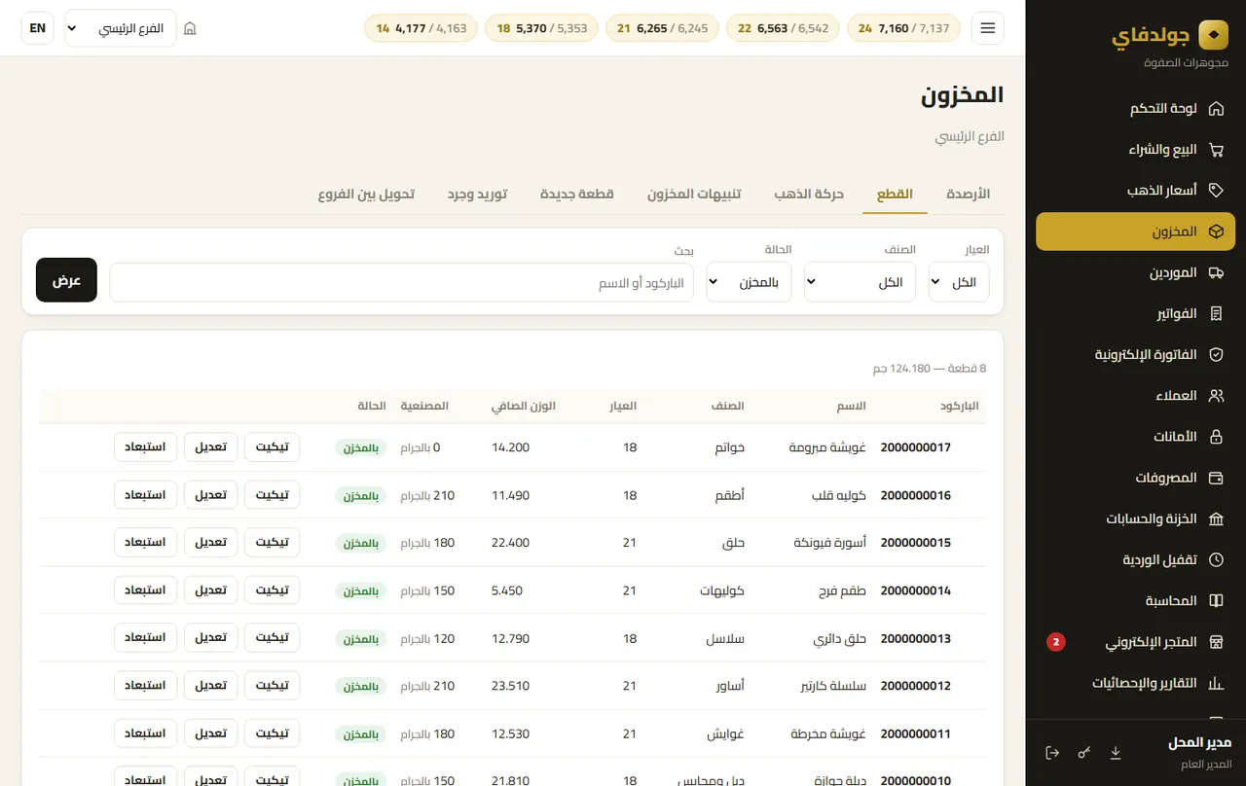Image resolution: width=1246 pixels, height=786 pixels.
Task: Click the 24 karat gold price chip
Action: click(903, 28)
